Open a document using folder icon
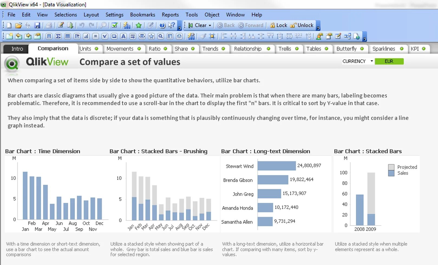438x265 pixels. click(18, 25)
